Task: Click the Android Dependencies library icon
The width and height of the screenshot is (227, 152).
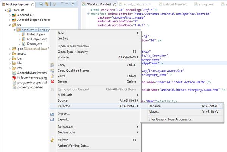Action: [x=14, y=20]
